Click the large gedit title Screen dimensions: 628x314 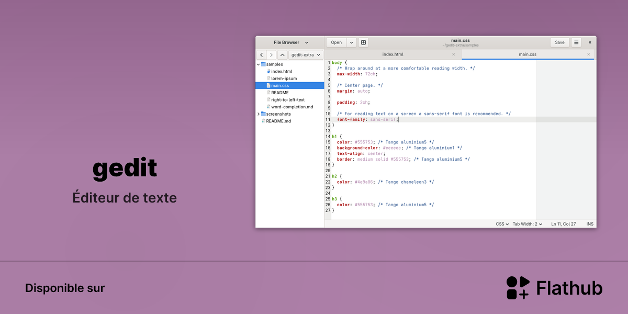[x=125, y=170]
